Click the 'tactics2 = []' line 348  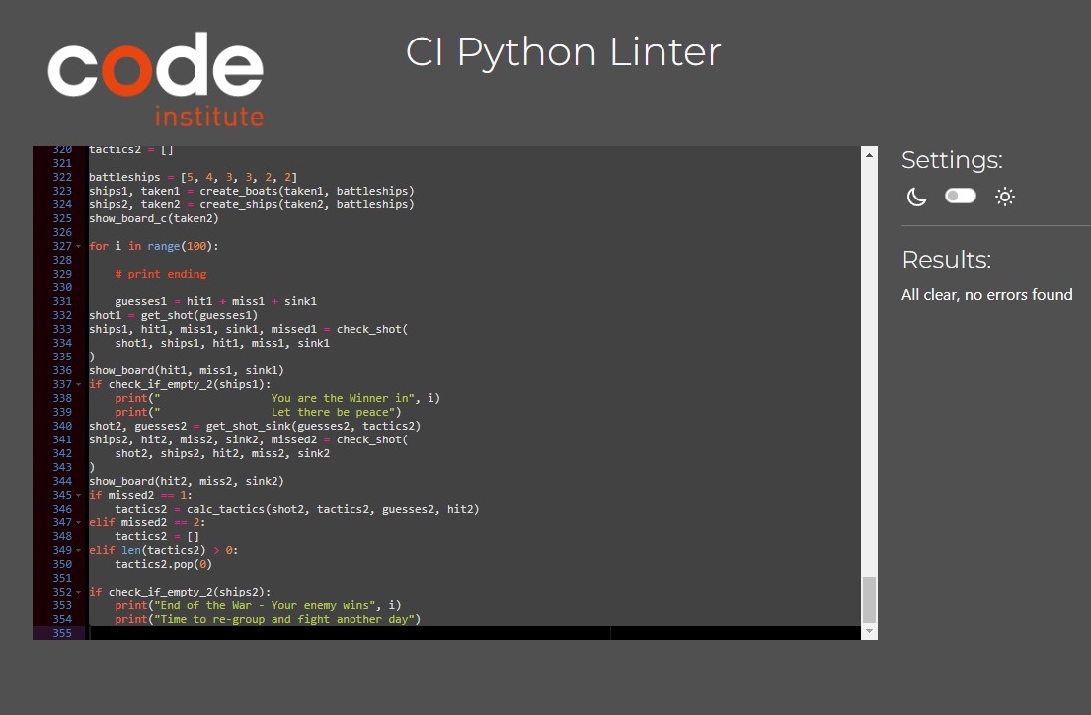(x=157, y=537)
